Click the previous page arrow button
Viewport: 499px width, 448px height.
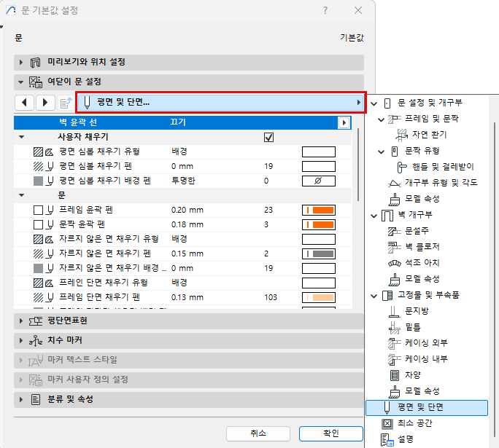24,103
